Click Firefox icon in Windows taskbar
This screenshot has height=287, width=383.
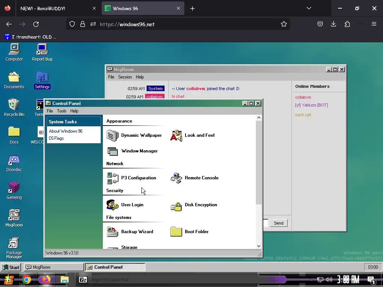[x=46, y=280]
